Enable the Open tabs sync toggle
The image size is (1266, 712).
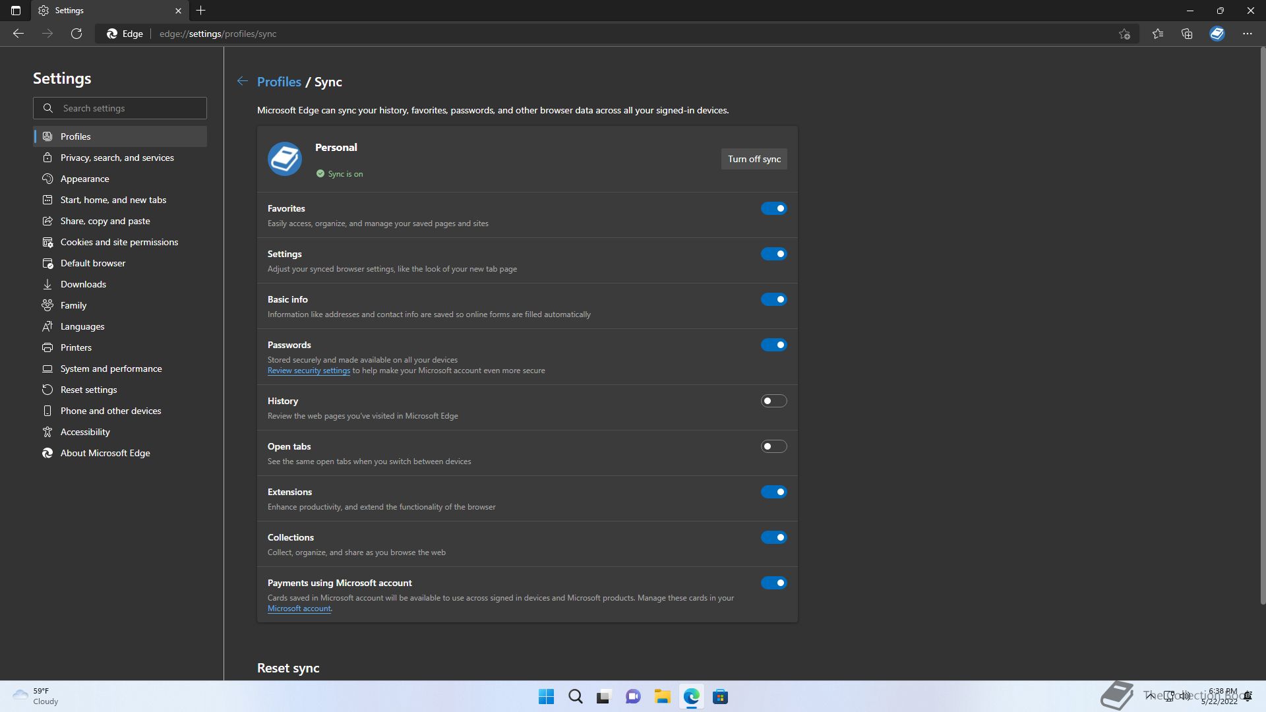tap(773, 446)
